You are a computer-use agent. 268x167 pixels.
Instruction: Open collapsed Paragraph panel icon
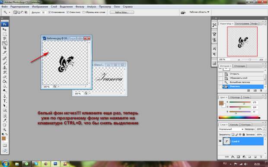coord(214,54)
